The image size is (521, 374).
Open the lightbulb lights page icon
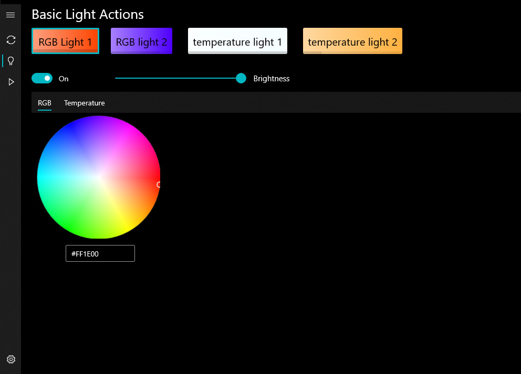[11, 61]
